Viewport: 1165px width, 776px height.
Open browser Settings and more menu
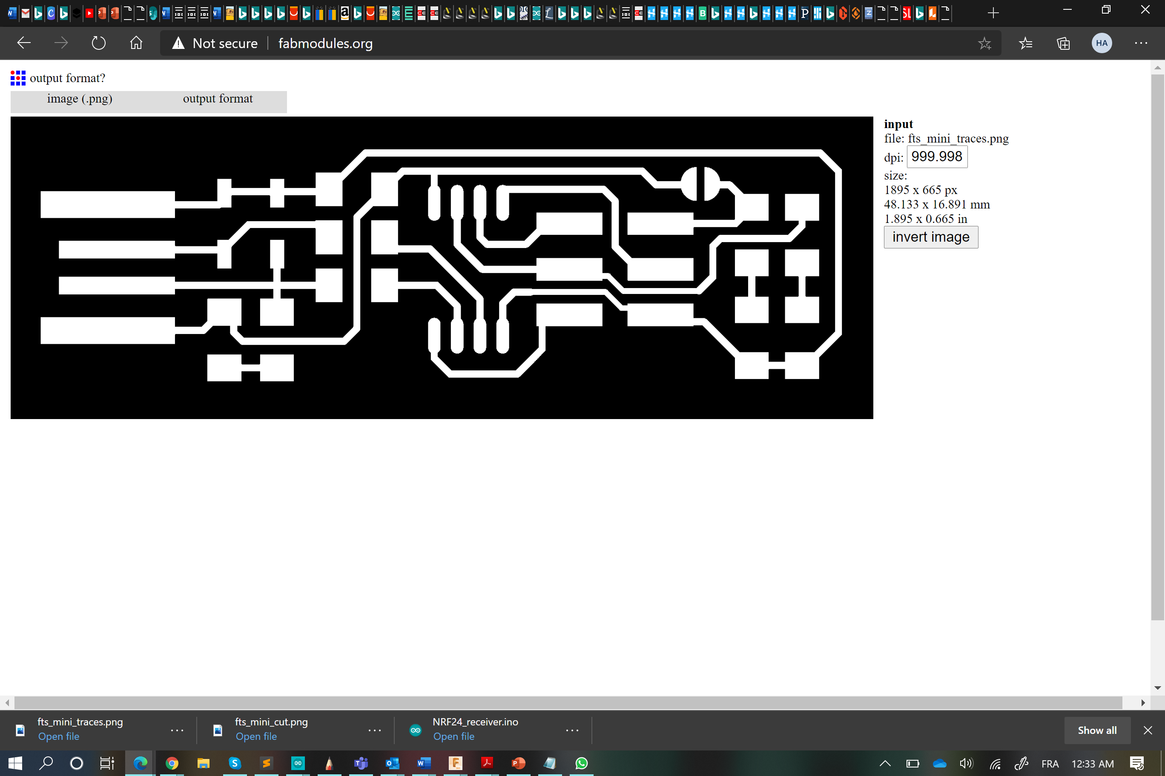[x=1141, y=43]
